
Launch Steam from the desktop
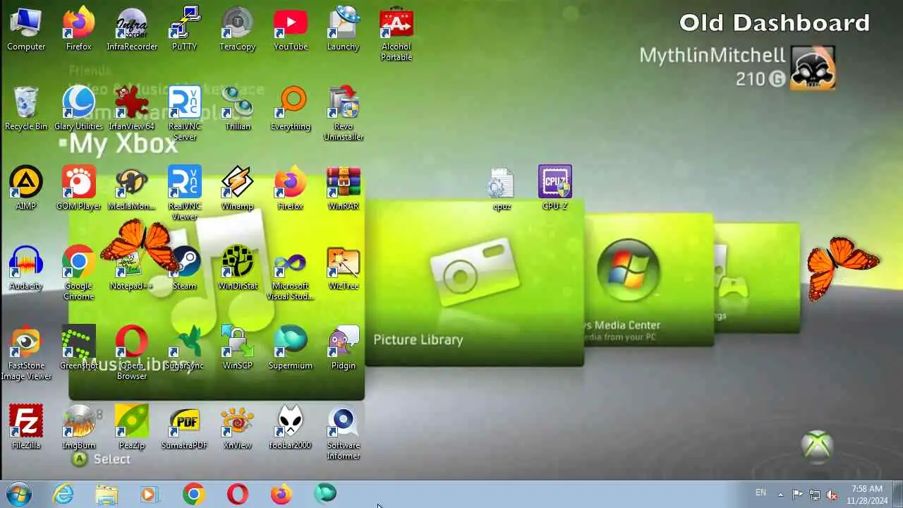tap(185, 268)
